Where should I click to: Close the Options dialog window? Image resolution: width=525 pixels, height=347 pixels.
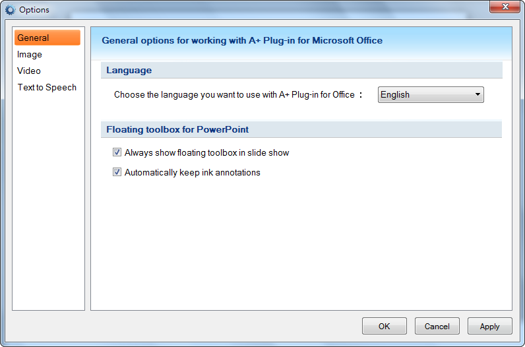pos(505,7)
